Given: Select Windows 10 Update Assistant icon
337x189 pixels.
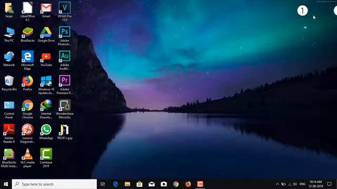Looking at the screenshot, I should (46, 85).
